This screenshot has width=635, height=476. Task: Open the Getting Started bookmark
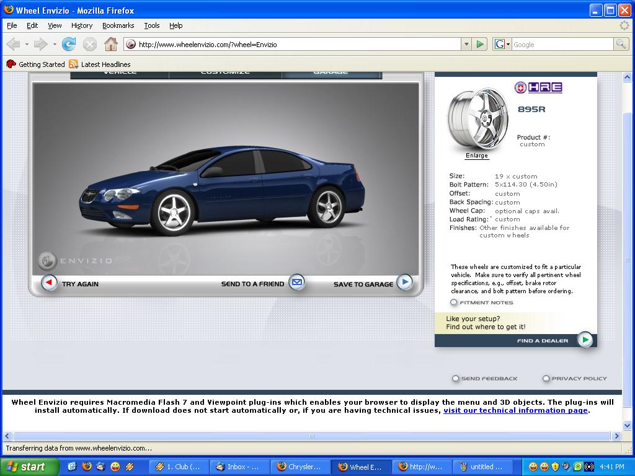pyautogui.click(x=35, y=64)
